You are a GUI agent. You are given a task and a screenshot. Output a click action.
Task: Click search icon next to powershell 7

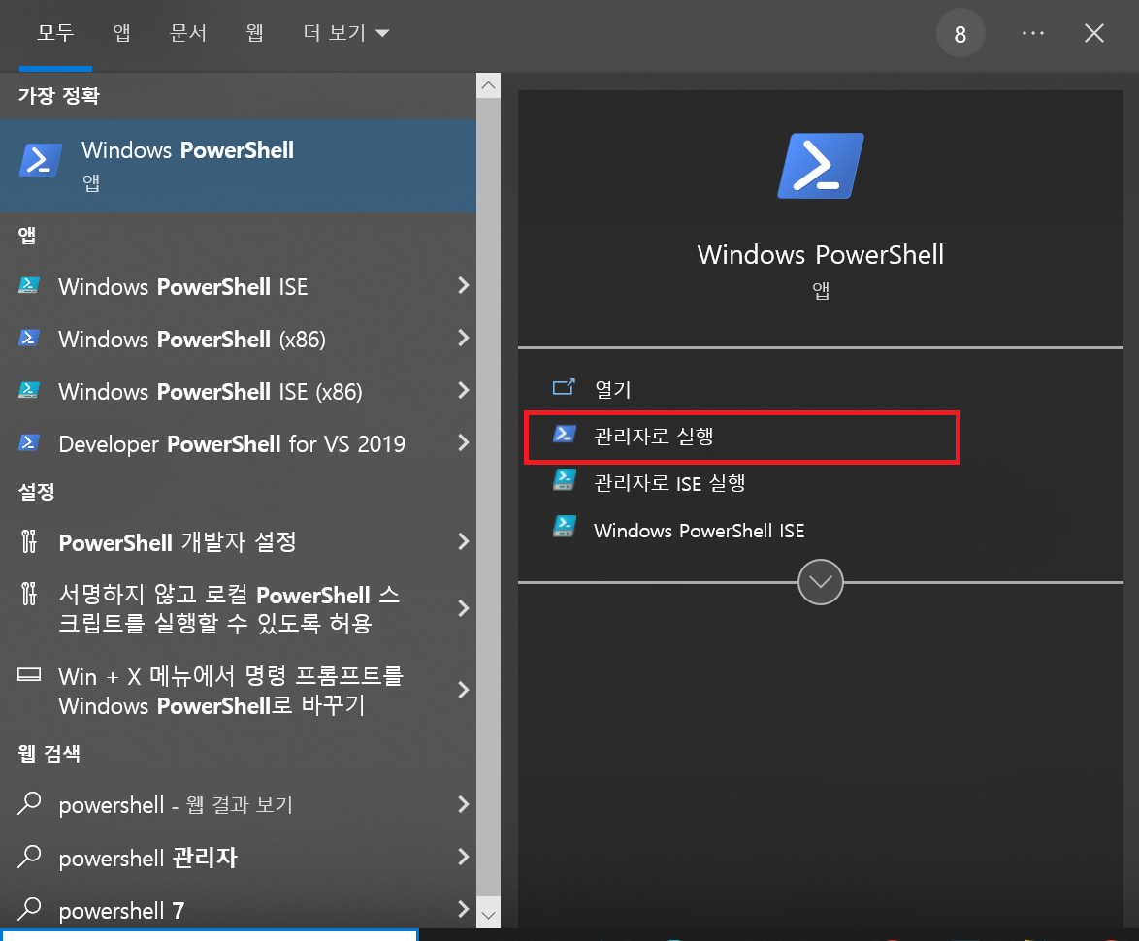[x=29, y=908]
